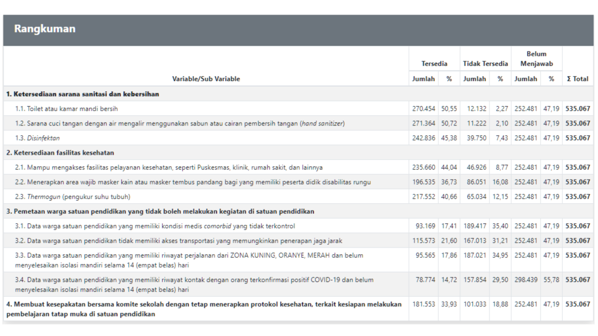The image size is (598, 336).
Task: Select row 2.1 Mampu mengakses fasilitas pelayanan kesehatan
Action: coord(298,167)
